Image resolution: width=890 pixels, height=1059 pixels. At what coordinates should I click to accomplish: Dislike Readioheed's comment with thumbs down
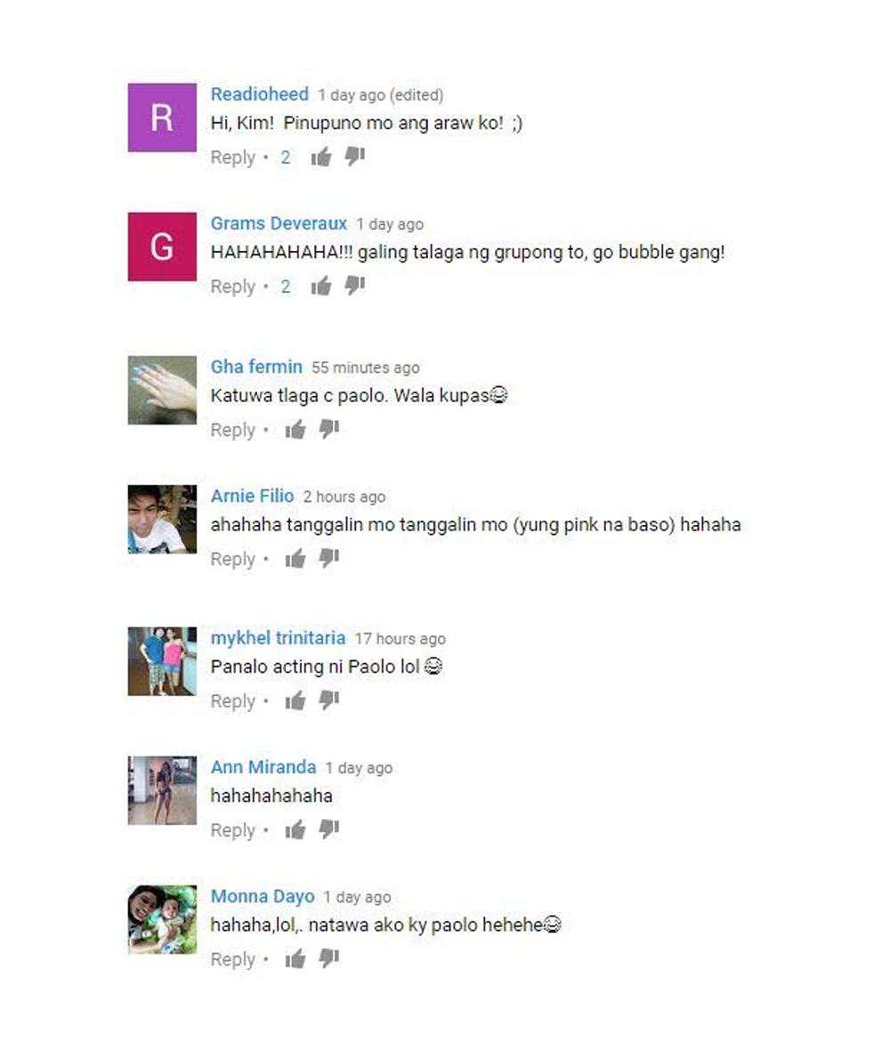coord(354,157)
